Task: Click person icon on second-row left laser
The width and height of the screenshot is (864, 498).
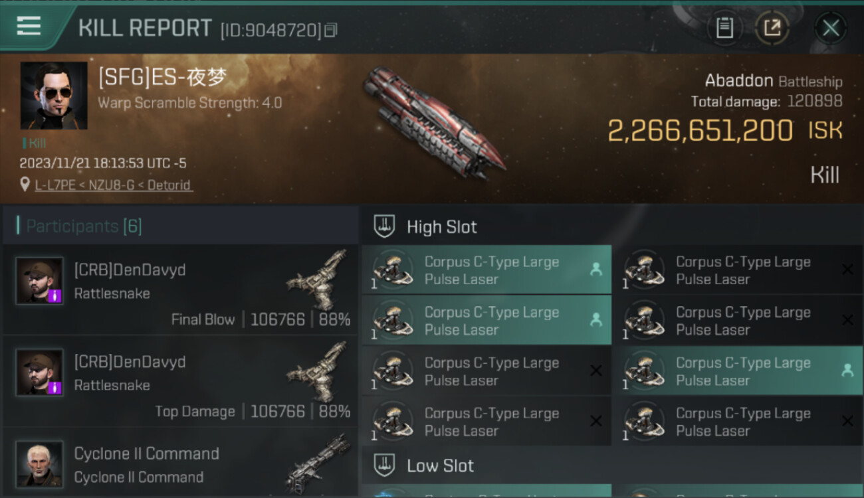Action: 595,320
